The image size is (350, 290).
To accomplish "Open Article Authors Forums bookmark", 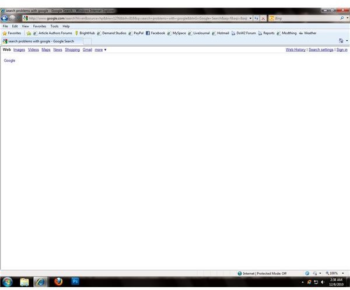I will pyautogui.click(x=52, y=33).
